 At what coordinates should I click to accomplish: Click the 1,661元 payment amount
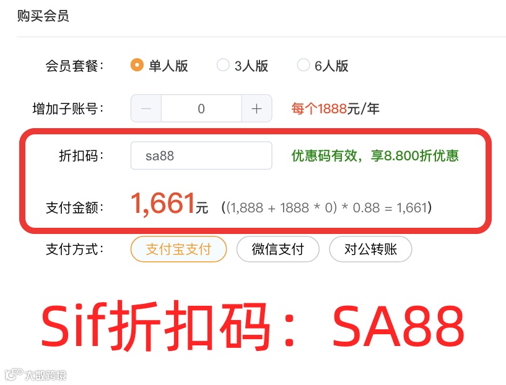pyautogui.click(x=170, y=204)
